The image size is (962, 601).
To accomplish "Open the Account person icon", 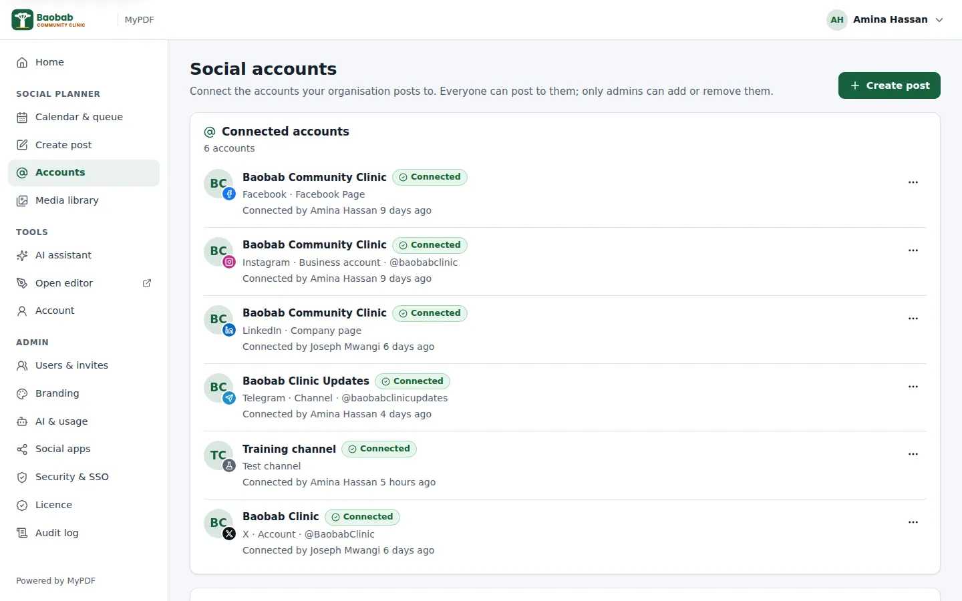I will (22, 311).
